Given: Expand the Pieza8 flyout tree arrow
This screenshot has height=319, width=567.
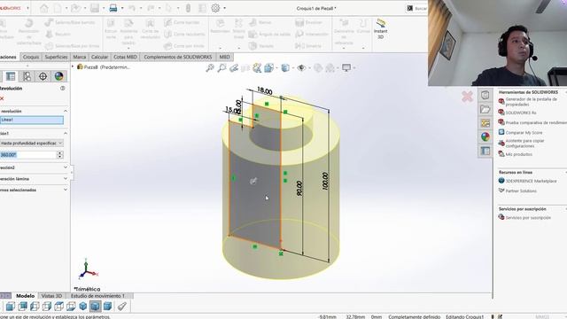Looking at the screenshot, I should pyautogui.click(x=73, y=66).
